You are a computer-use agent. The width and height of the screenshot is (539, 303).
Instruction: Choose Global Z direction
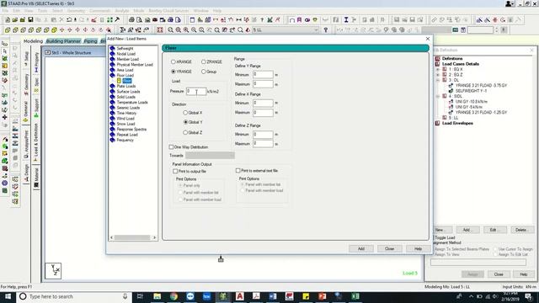coord(185,132)
